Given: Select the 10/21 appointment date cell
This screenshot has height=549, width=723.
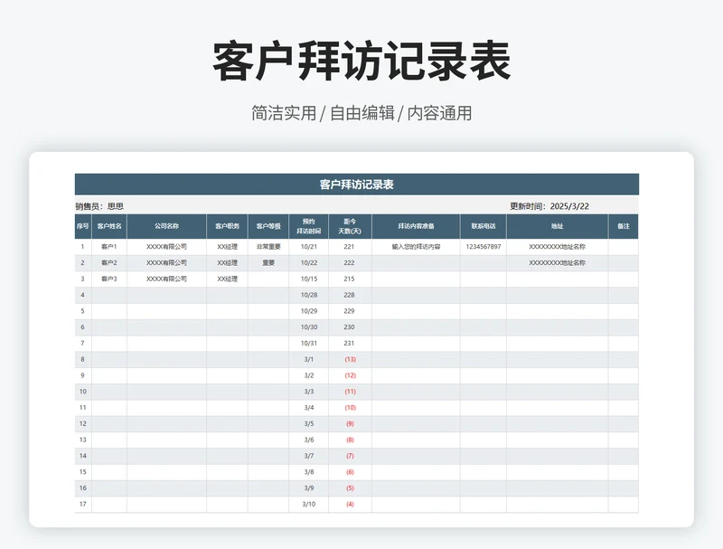Looking at the screenshot, I should (x=308, y=247).
